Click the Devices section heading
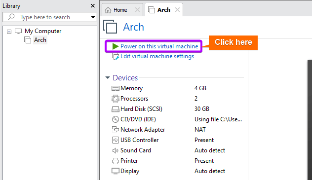 [125, 78]
